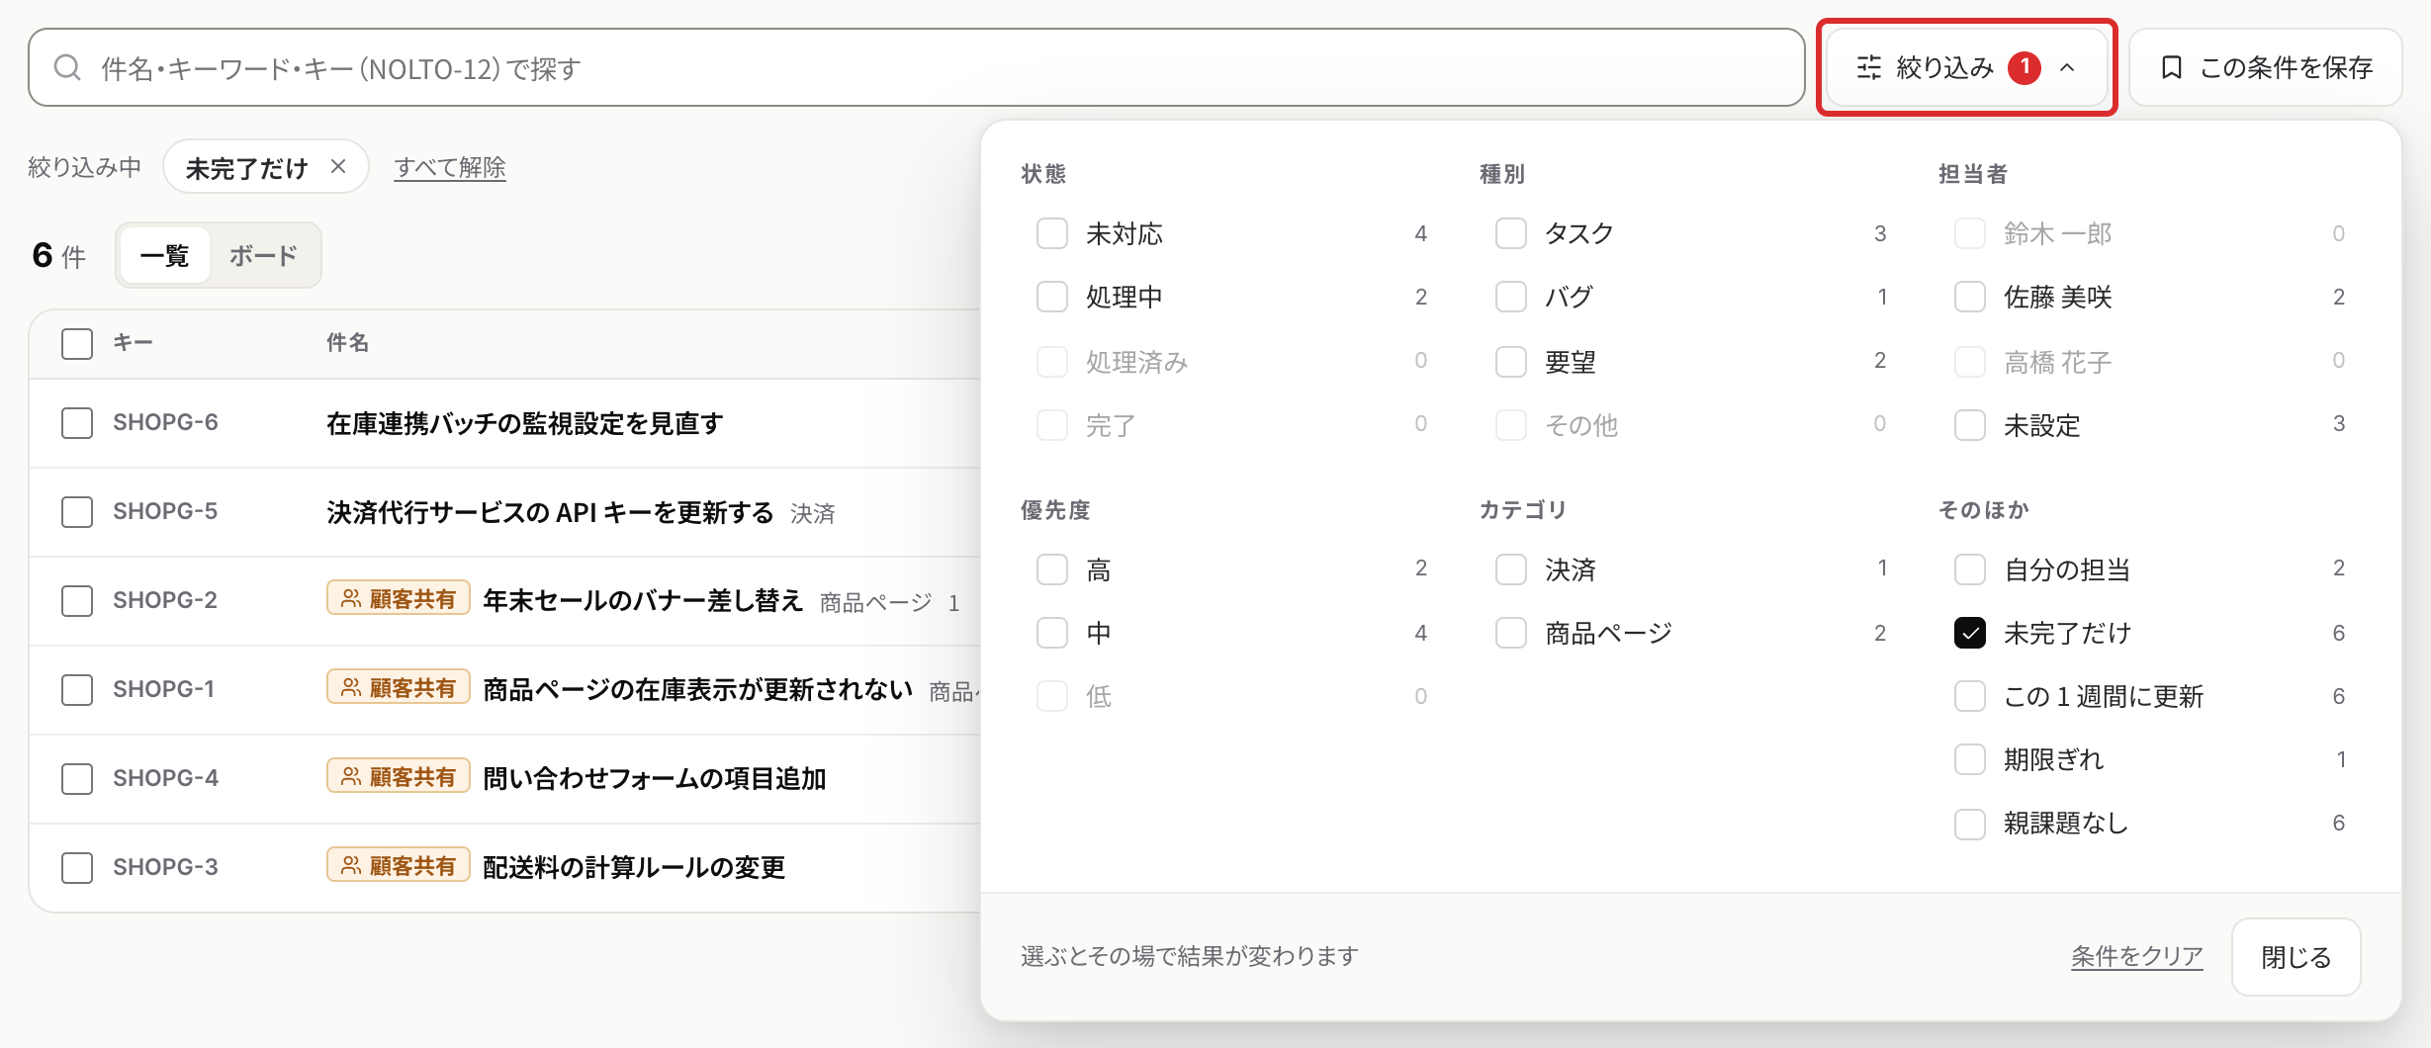2431x1048 pixels.
Task: Click the 顧客共有 badge on SHOPG-1
Action: click(399, 687)
